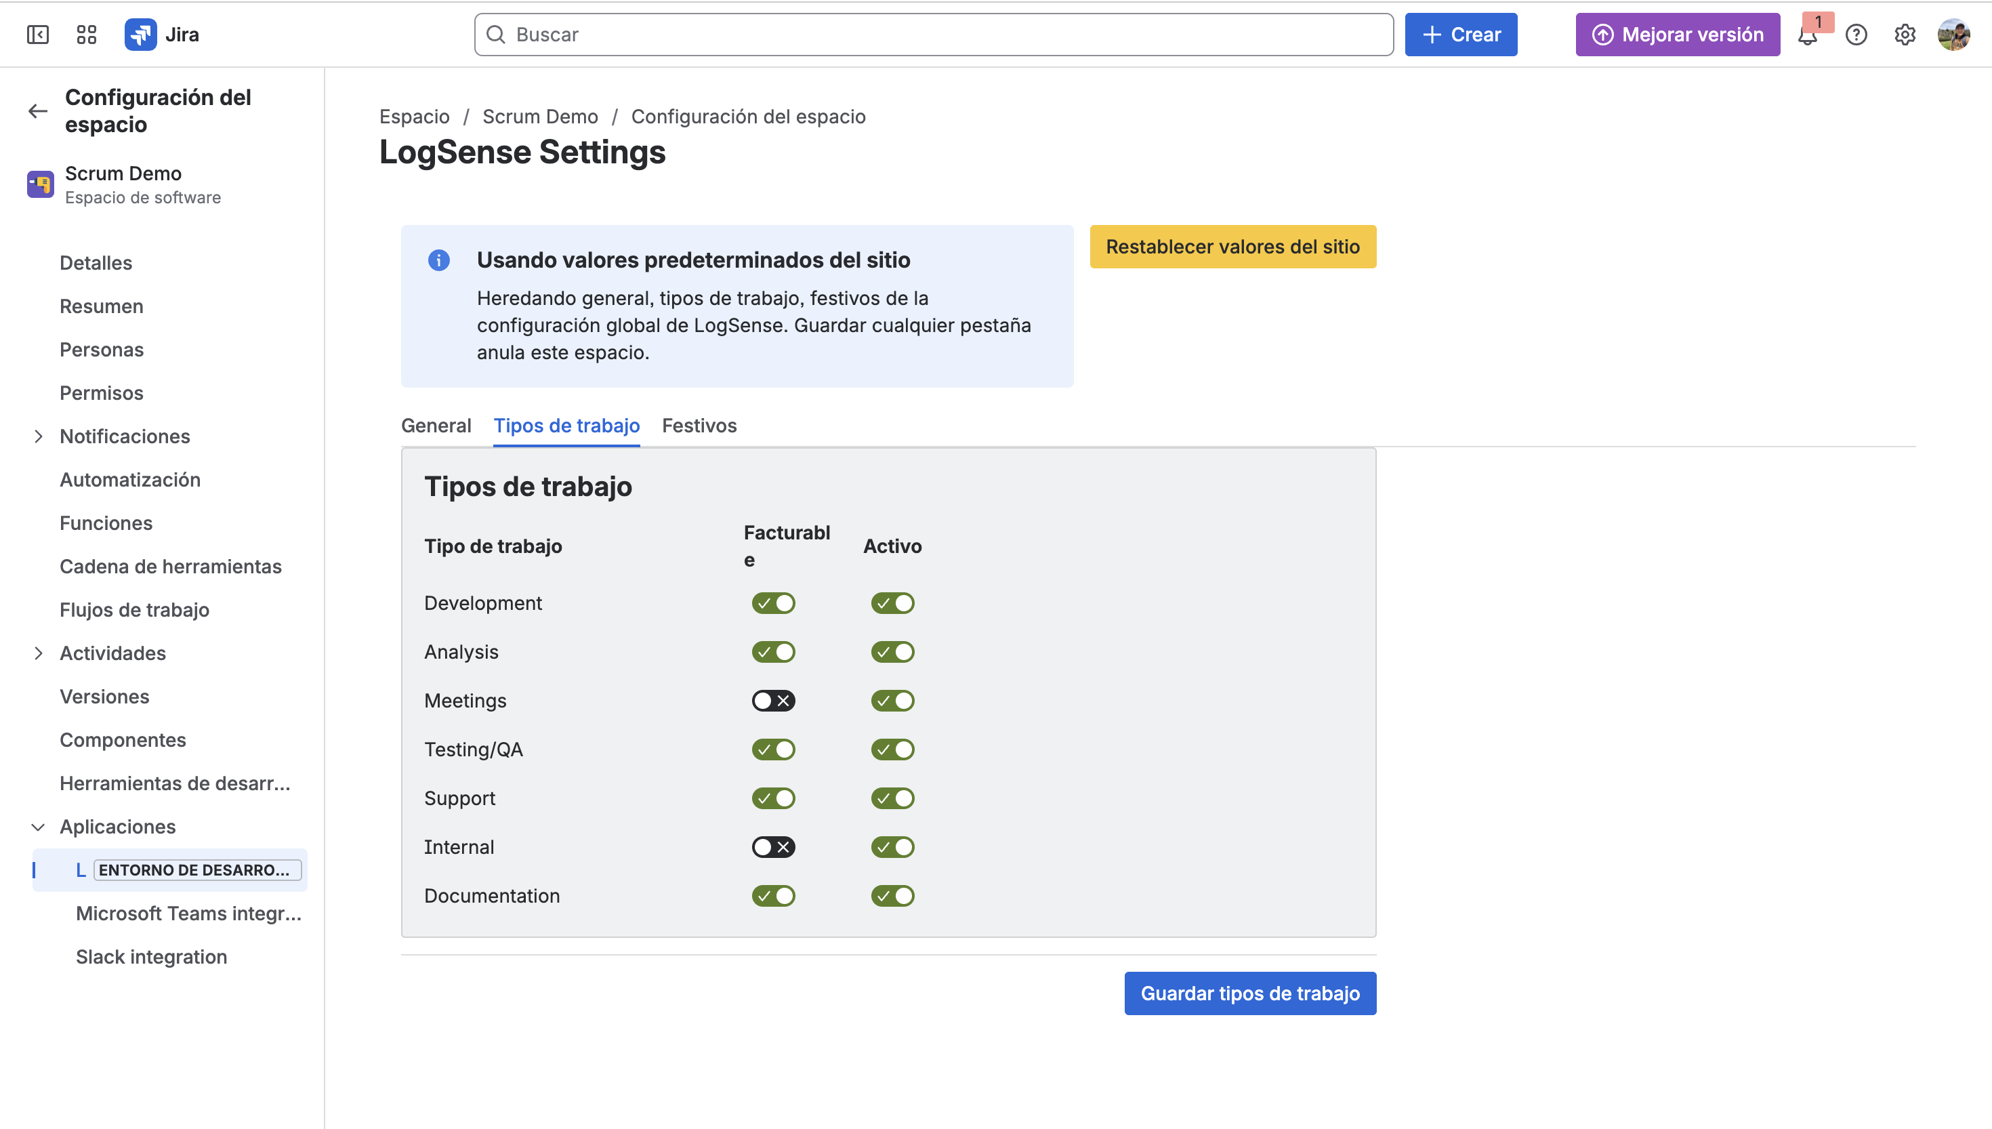Viewport: 1992px width, 1129px height.
Task: Click the Crear button
Action: [x=1460, y=34]
